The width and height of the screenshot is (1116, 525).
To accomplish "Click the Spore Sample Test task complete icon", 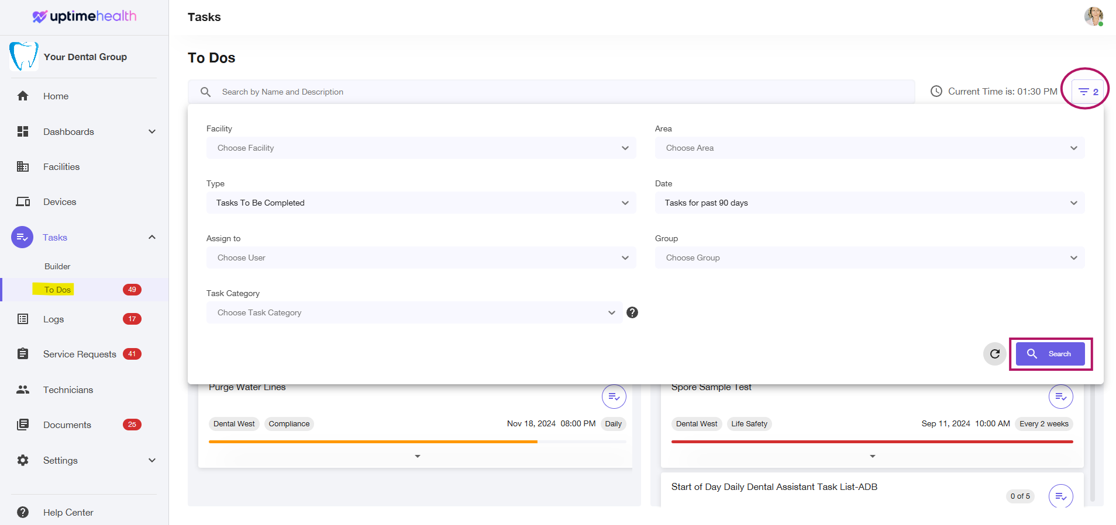I will tap(1061, 397).
